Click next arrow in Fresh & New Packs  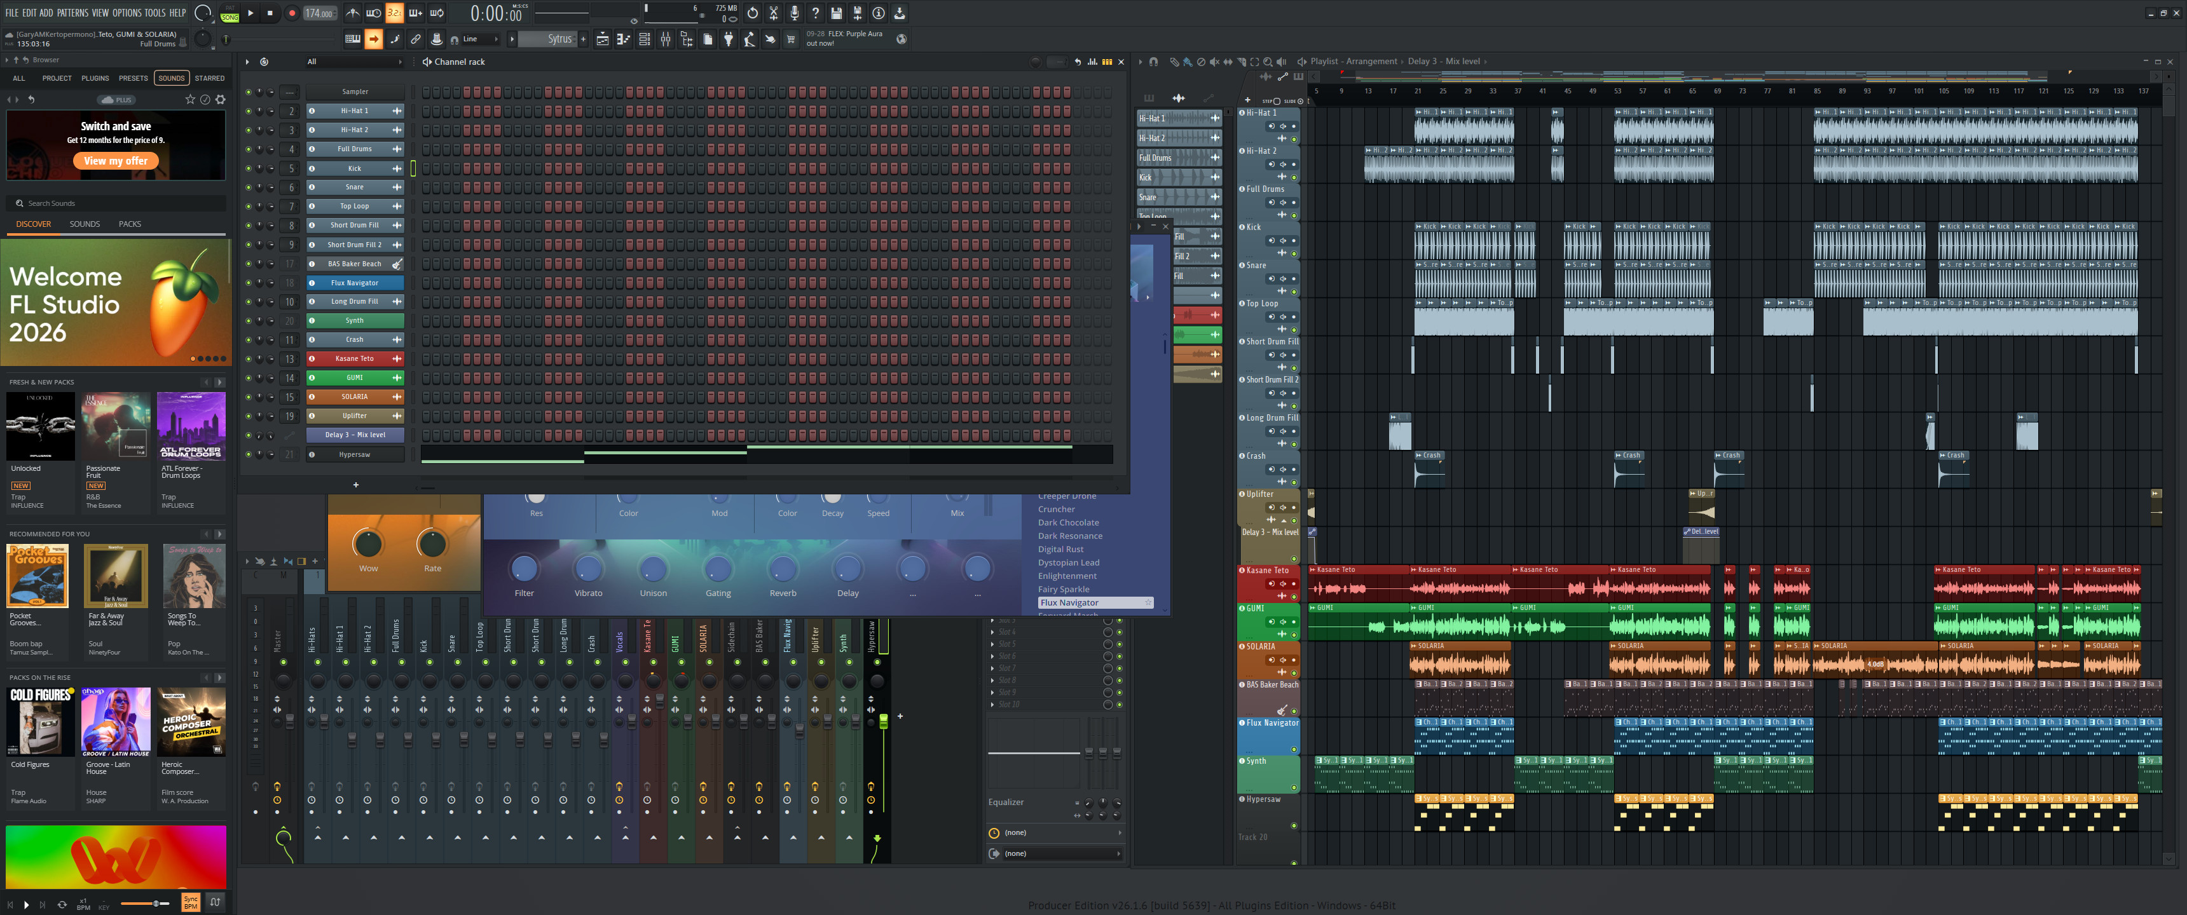click(220, 382)
